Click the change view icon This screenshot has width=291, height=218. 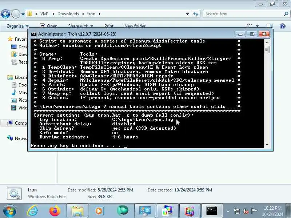(x=249, y=25)
